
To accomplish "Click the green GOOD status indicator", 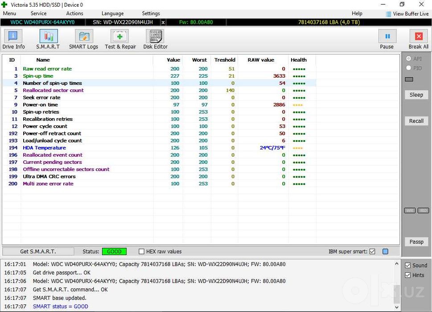I will tap(114, 252).
